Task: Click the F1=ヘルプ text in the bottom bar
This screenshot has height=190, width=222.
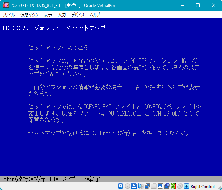Action: pos(63,179)
